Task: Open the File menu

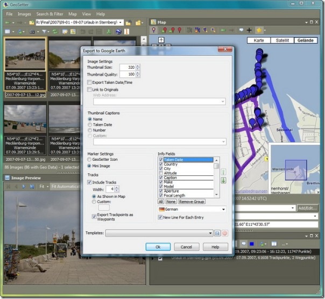Action: 9,14
